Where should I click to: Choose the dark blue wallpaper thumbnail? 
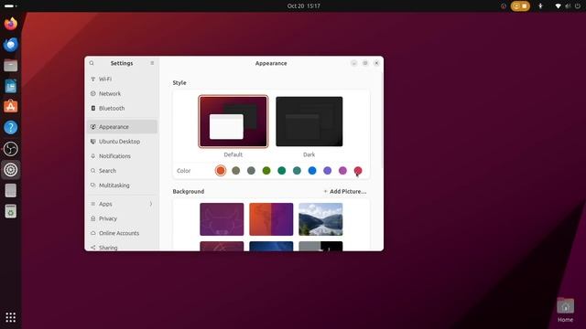(x=271, y=246)
